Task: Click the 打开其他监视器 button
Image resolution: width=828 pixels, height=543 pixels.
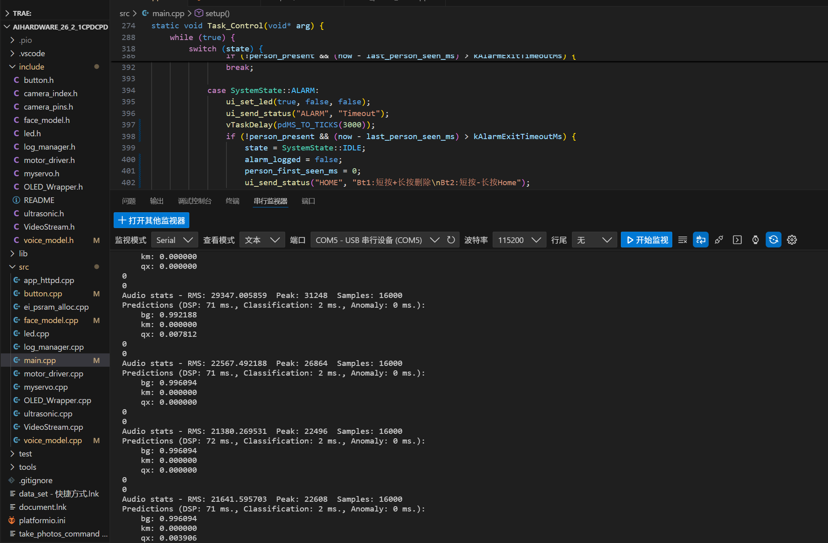Action: pyautogui.click(x=151, y=220)
